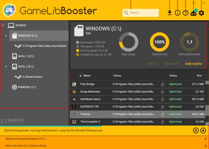The width and height of the screenshot is (209, 149).
Task: Collapse the WINDOWS (C:\) tree node
Action: pyautogui.click(x=6, y=36)
